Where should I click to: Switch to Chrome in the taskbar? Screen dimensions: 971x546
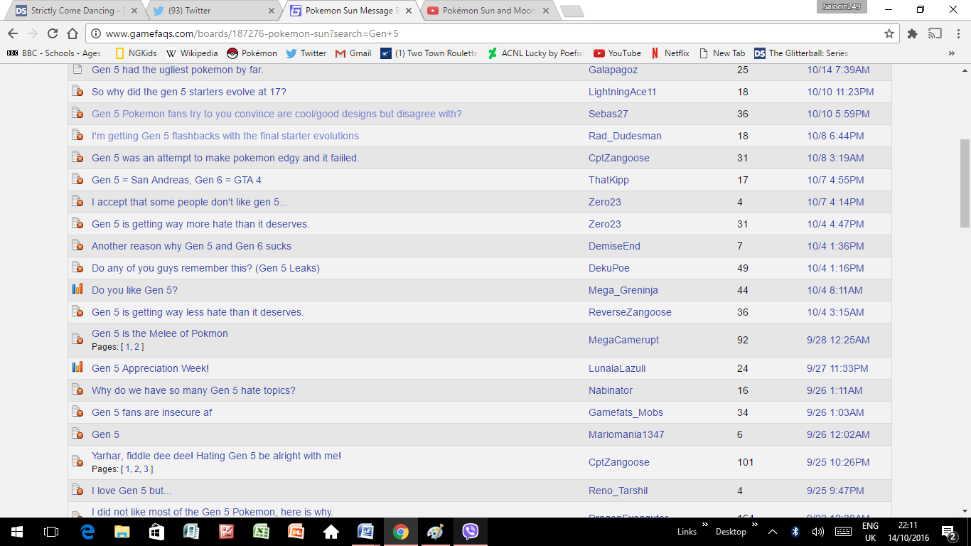tap(401, 532)
